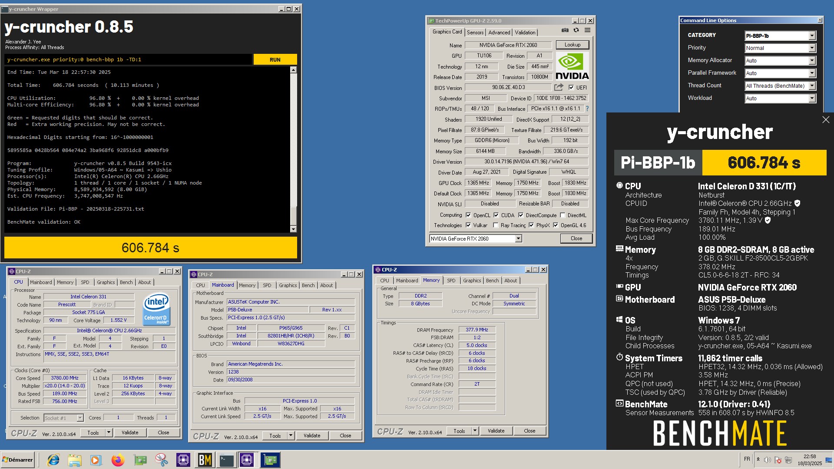Toggle the DirectCompute checkbox

pos(521,215)
